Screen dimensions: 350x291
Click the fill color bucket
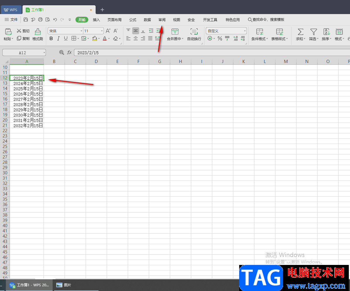click(95, 38)
